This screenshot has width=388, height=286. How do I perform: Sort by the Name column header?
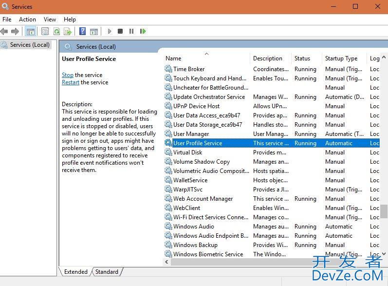coord(207,58)
